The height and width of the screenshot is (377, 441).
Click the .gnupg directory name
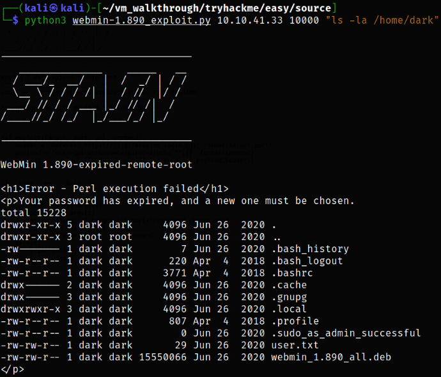point(289,297)
